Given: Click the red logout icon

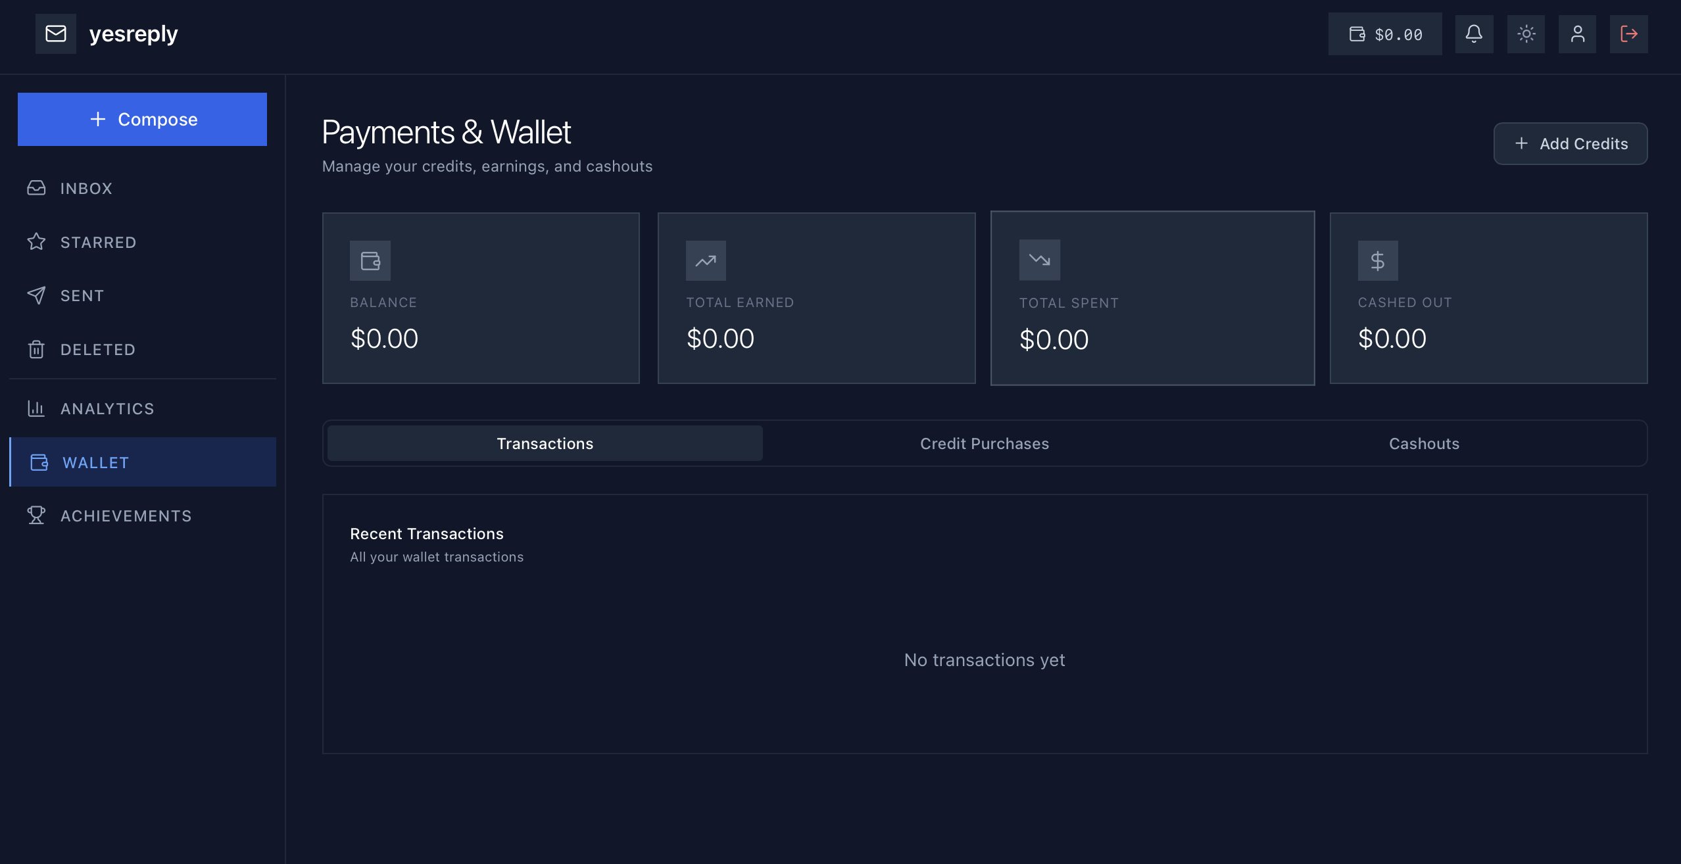Looking at the screenshot, I should 1628,34.
